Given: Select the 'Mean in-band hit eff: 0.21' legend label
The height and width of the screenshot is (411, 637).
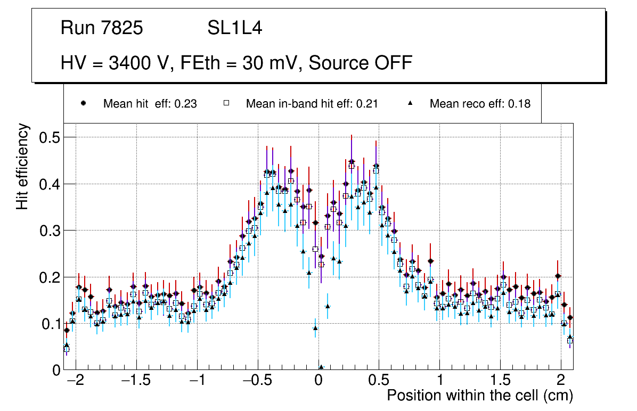Looking at the screenshot, I should pyautogui.click(x=312, y=104).
